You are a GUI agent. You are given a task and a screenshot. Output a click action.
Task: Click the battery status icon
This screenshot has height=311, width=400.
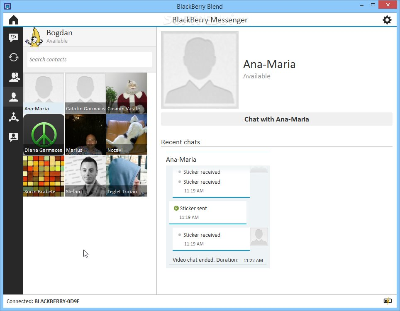388,301
